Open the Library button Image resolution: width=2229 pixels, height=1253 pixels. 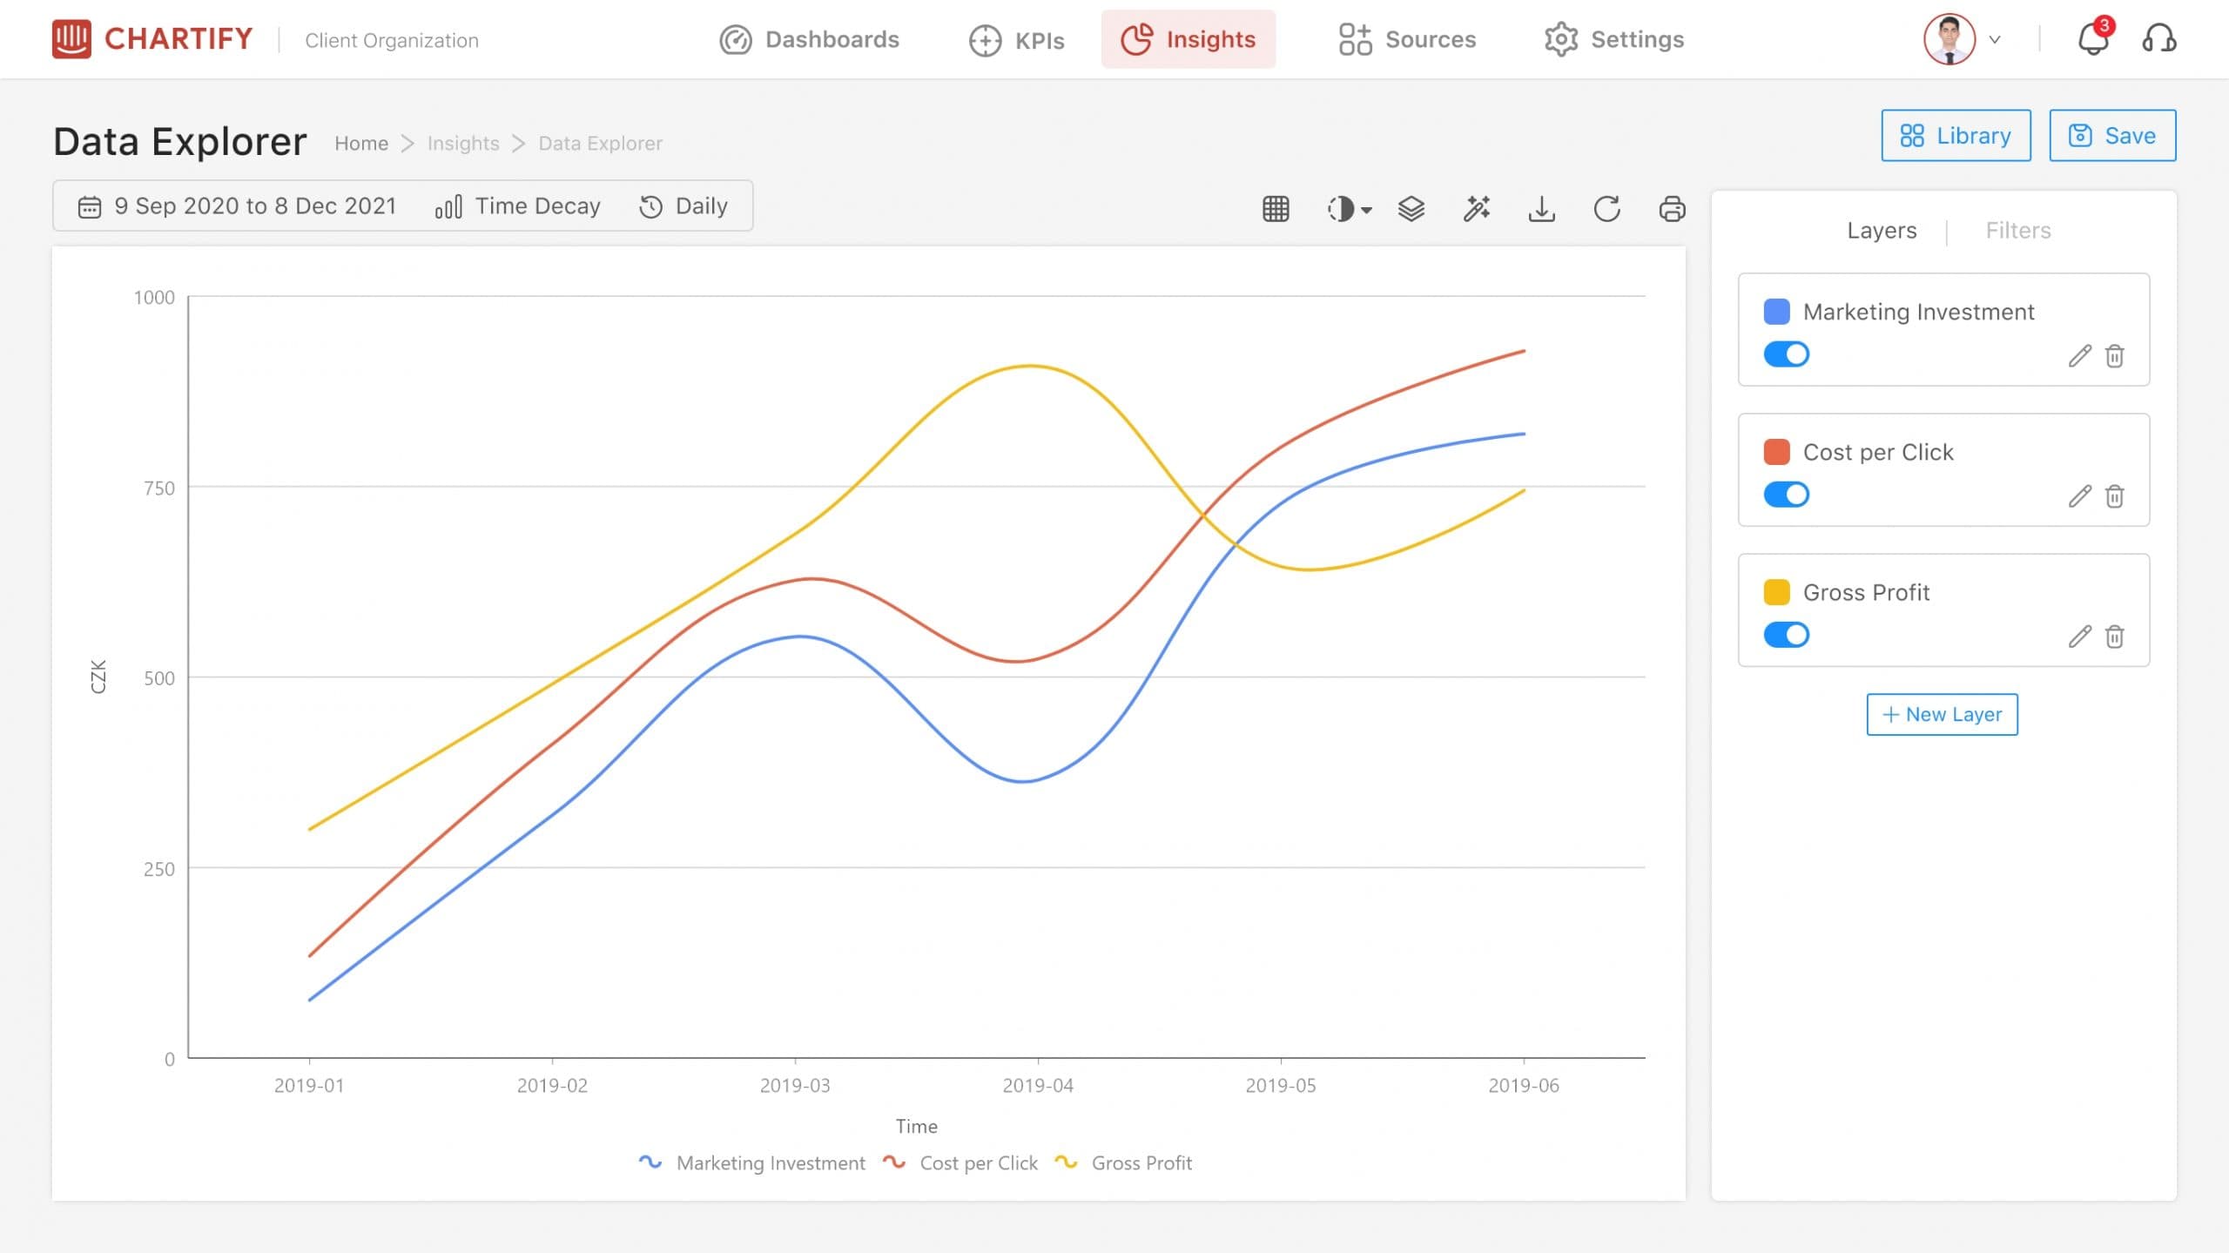(x=1956, y=136)
